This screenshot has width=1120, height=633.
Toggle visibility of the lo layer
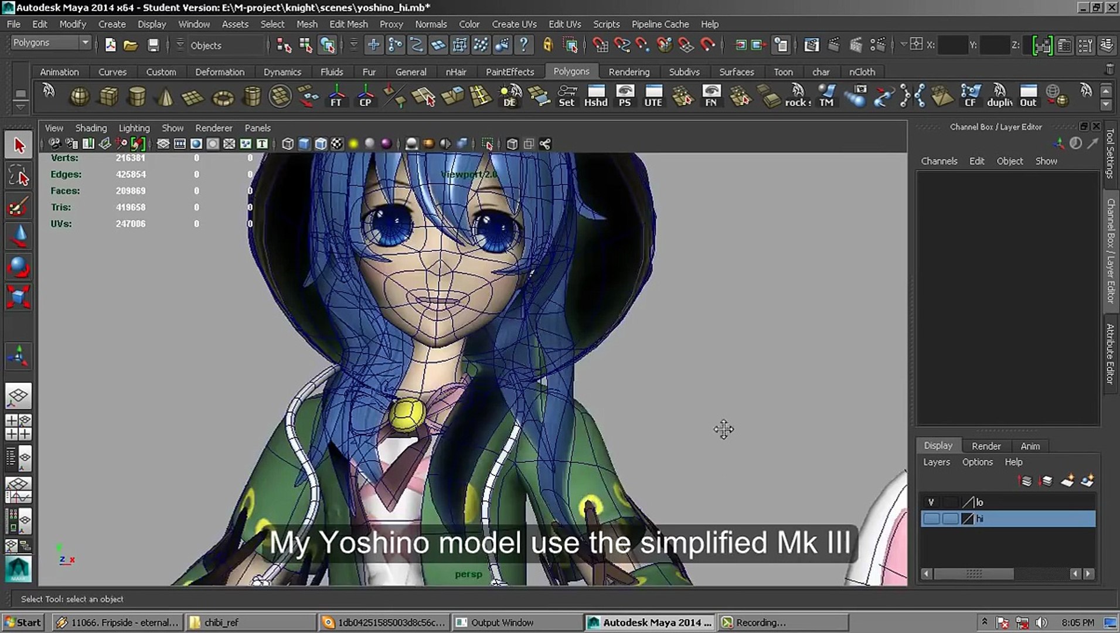point(931,502)
